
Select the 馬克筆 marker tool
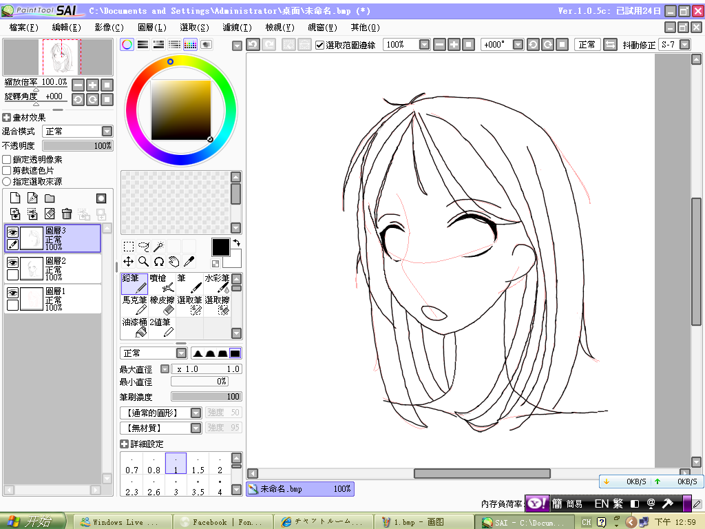pyautogui.click(x=134, y=305)
